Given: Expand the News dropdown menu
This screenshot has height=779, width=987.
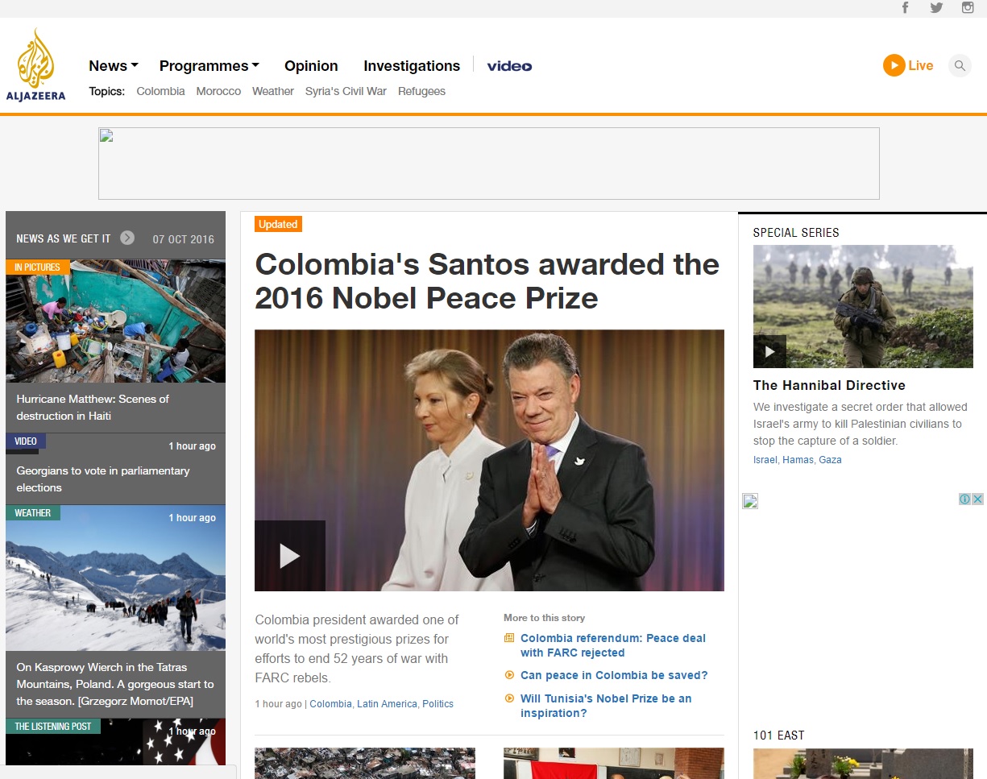Looking at the screenshot, I should click(114, 66).
